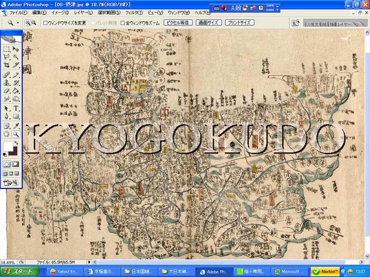Select the History Brush tool

(x=16, y=83)
